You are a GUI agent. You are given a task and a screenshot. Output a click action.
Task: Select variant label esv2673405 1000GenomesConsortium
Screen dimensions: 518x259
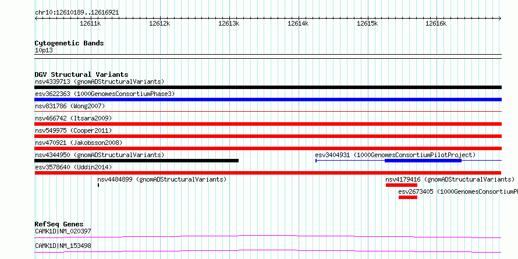(458, 191)
